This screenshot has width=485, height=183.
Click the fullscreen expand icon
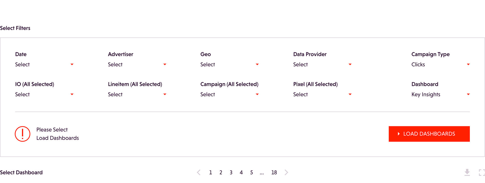pos(482,173)
